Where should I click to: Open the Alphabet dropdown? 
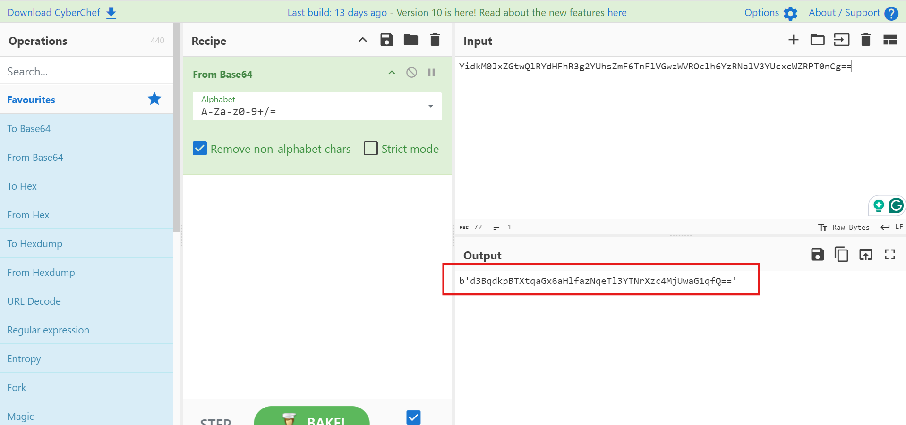pyautogui.click(x=317, y=106)
